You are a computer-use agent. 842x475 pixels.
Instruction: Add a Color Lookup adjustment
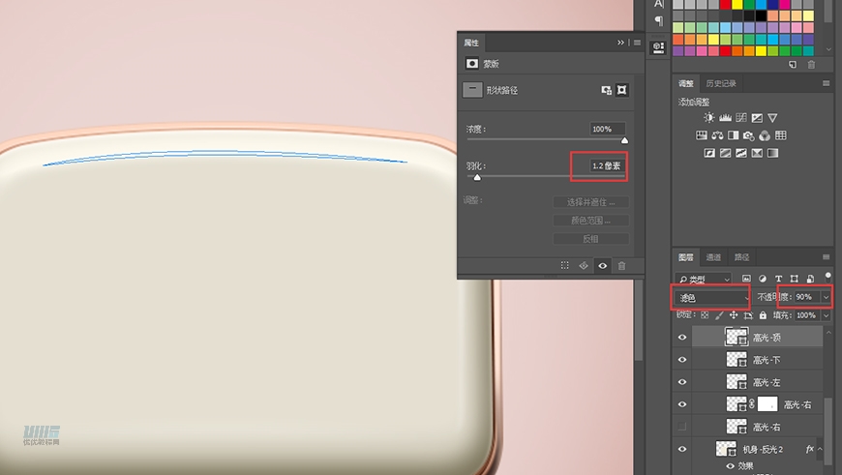pos(781,135)
